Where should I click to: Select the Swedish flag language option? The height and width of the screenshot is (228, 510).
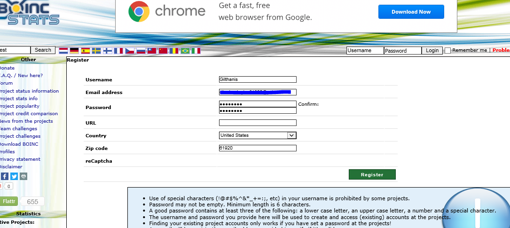coord(96,50)
